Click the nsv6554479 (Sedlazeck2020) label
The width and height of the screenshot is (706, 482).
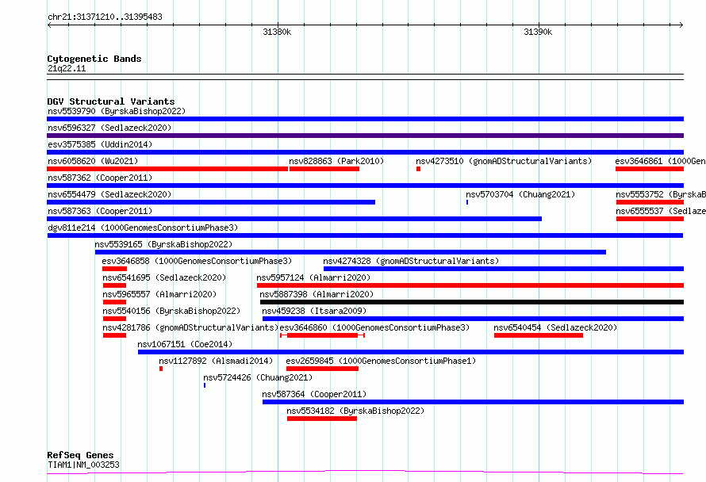point(109,194)
